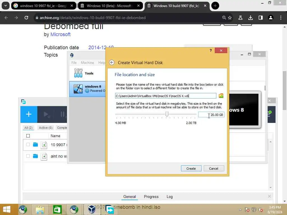Open Chrome downloads icon

[250, 18]
